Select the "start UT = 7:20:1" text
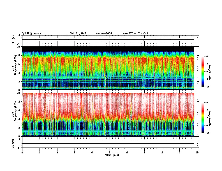This screenshot has width=222, height=171. pos(135,34)
